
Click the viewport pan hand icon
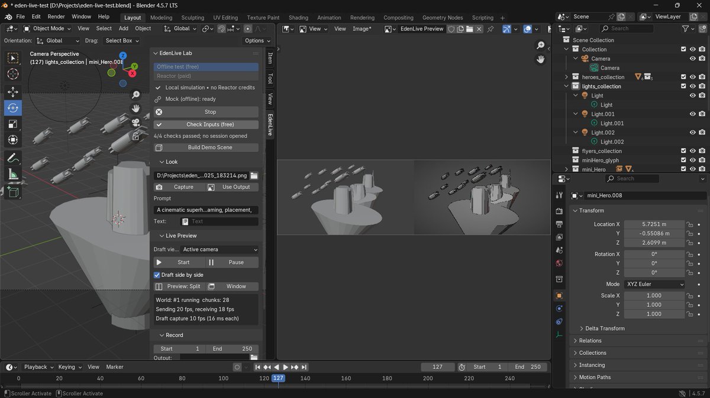point(136,109)
